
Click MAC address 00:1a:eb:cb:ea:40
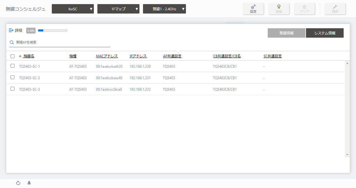tap(109, 78)
